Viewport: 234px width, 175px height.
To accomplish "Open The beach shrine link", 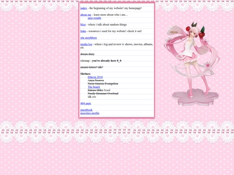I will click(94, 87).
